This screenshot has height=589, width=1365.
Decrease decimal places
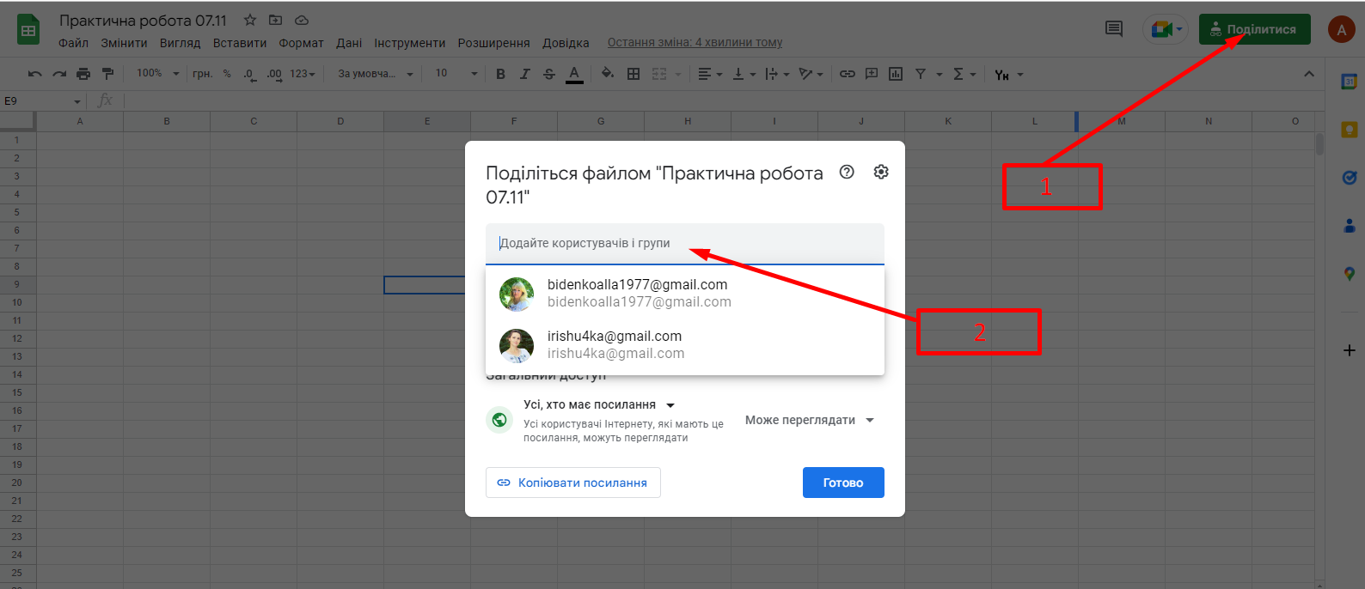[249, 74]
